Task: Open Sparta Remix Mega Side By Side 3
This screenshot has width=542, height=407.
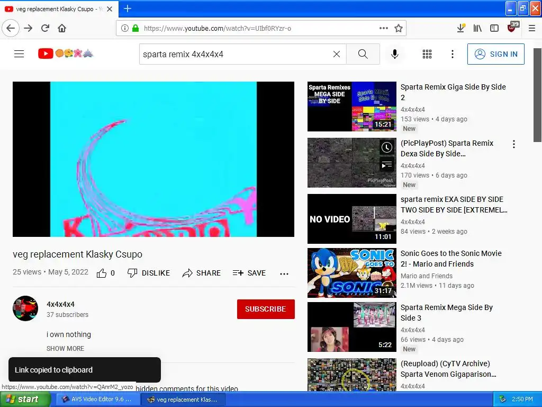Action: (447, 313)
